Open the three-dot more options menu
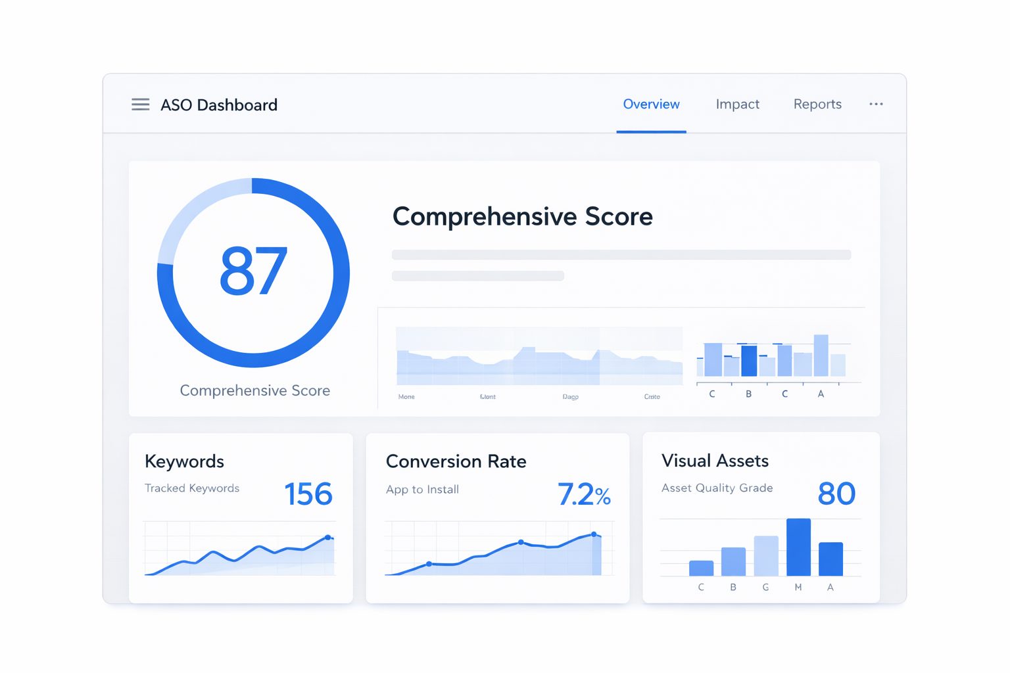Viewport: 1010px width, 673px height. [x=876, y=104]
